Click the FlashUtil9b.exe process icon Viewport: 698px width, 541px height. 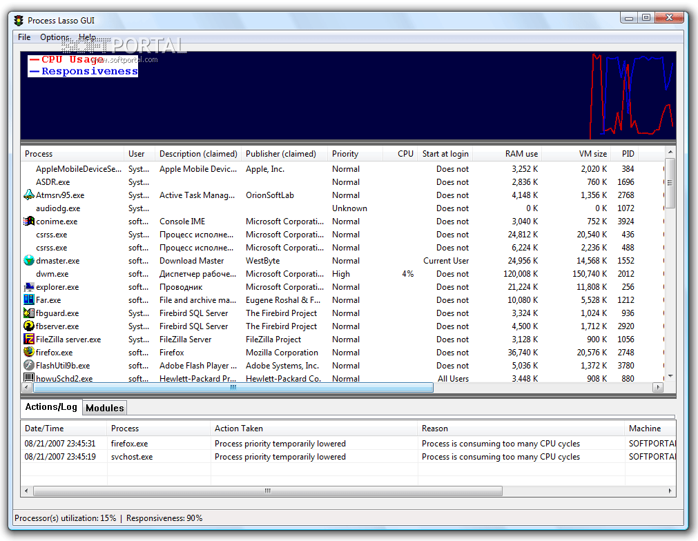click(29, 365)
